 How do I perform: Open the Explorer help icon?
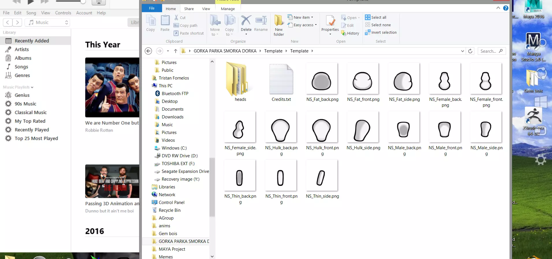point(505,8)
